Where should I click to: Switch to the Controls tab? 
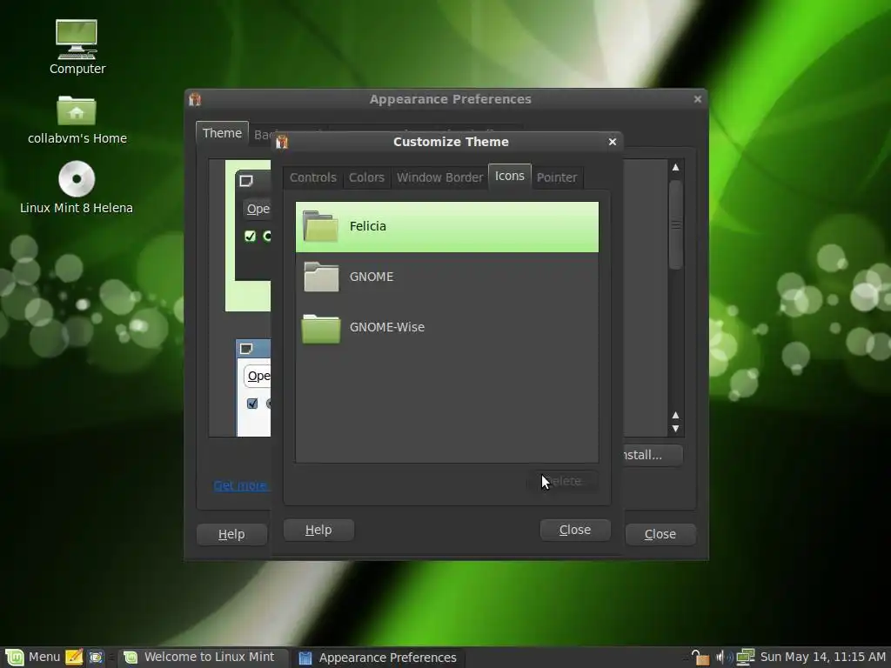coord(313,177)
